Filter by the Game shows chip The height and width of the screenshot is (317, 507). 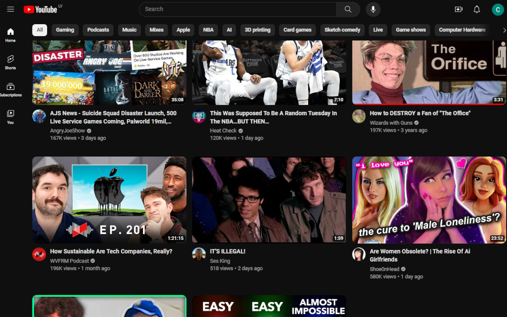[x=411, y=30]
